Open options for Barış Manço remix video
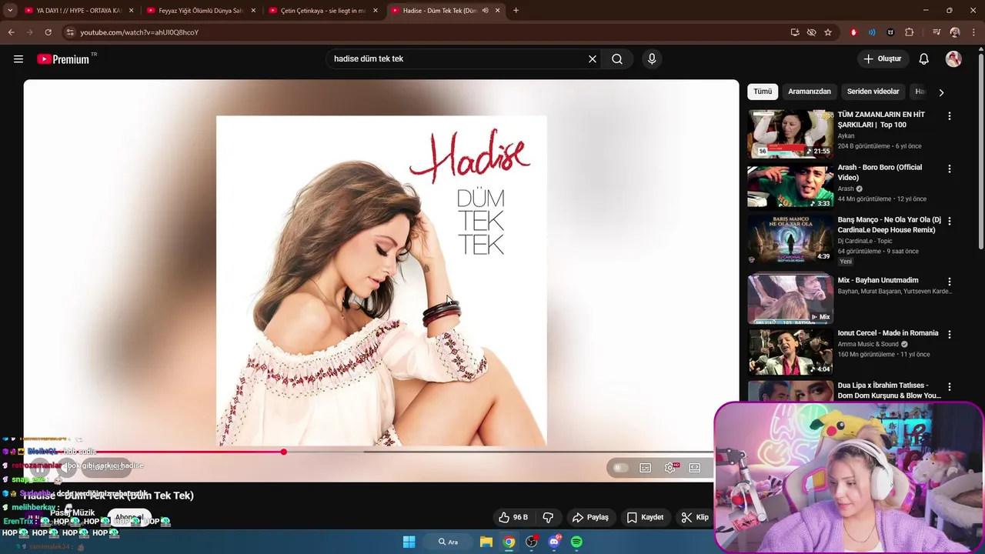Screen dimensions: 985x554 coord(949,221)
